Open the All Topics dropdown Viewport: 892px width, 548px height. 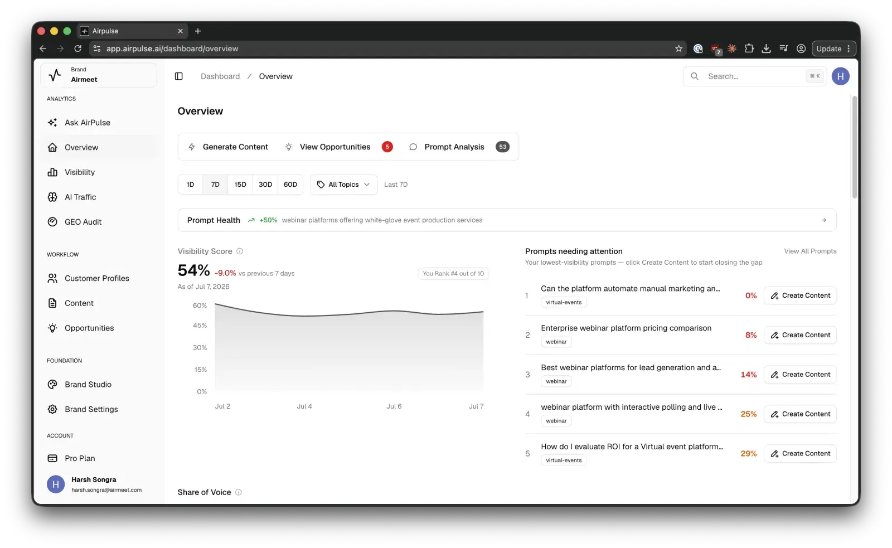pos(343,185)
